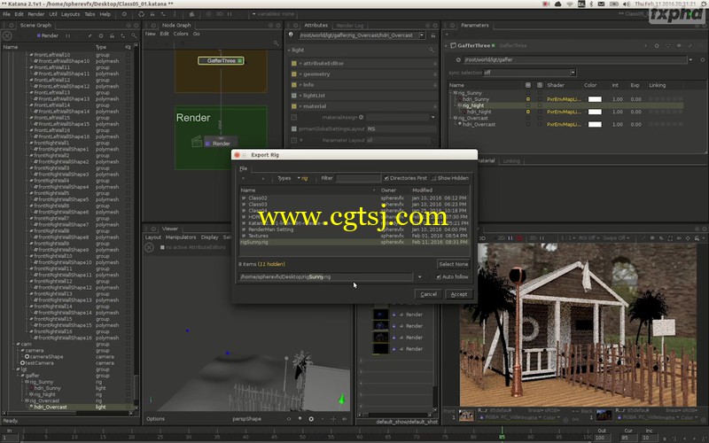Image resolution: width=709 pixels, height=443 pixels.
Task: Click the Node Graph search icon
Action: 276,43
